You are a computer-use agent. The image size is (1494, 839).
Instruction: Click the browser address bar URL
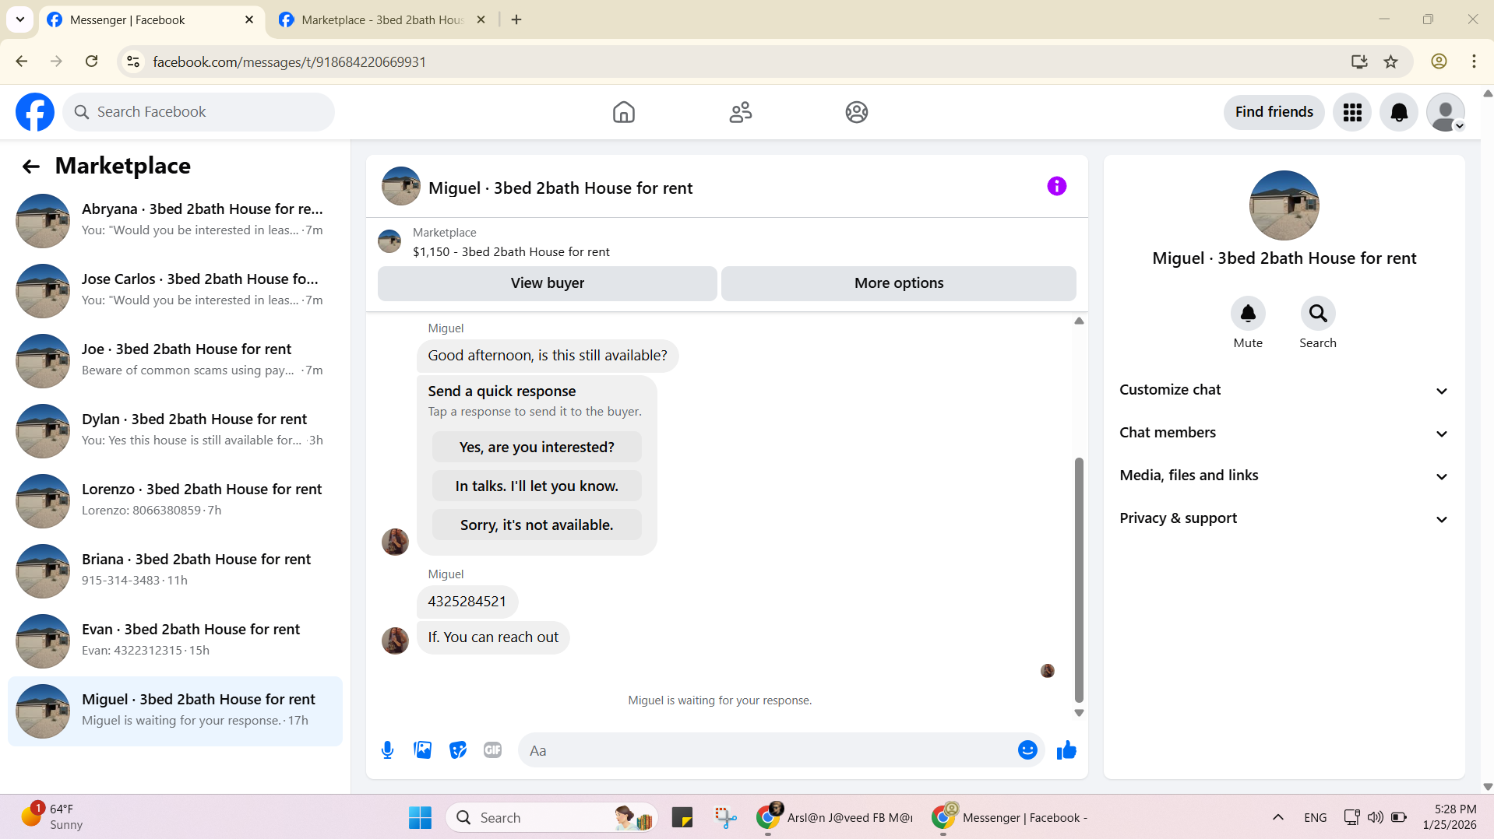290,61
